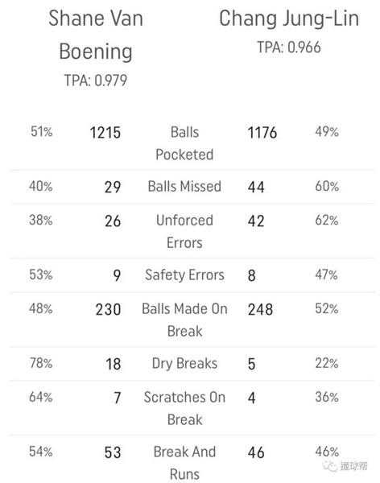Click Shane's TPA 0.979 value
Viewport: 380px width, 483px height.
[96, 80]
